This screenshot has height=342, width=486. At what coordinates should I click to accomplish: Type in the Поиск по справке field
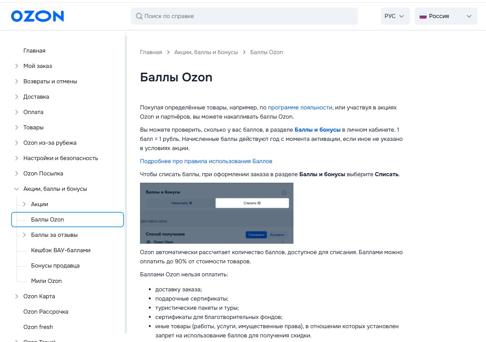[249, 16]
